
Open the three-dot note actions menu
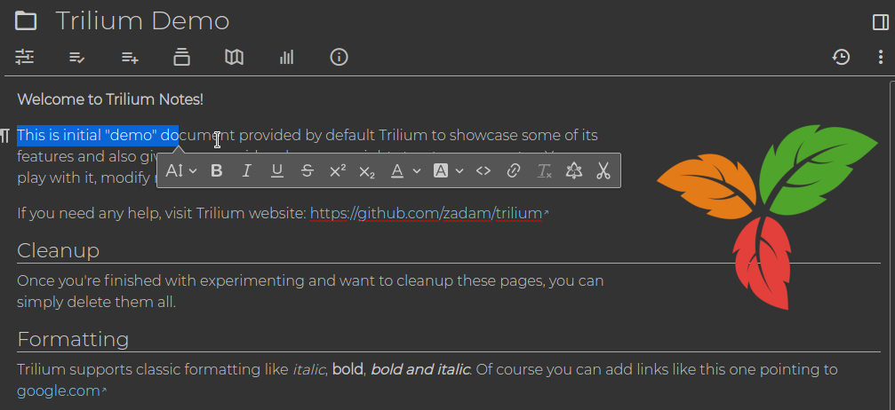tap(880, 58)
